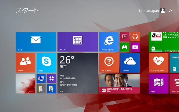Open the Maps tile
Viewport: 179px width, 112px height.
(x=158, y=84)
